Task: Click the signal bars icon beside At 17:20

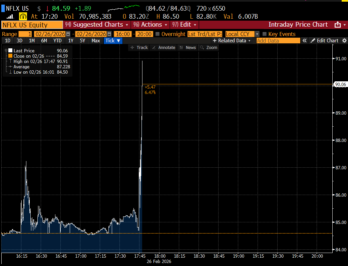Action: [x=10, y=17]
